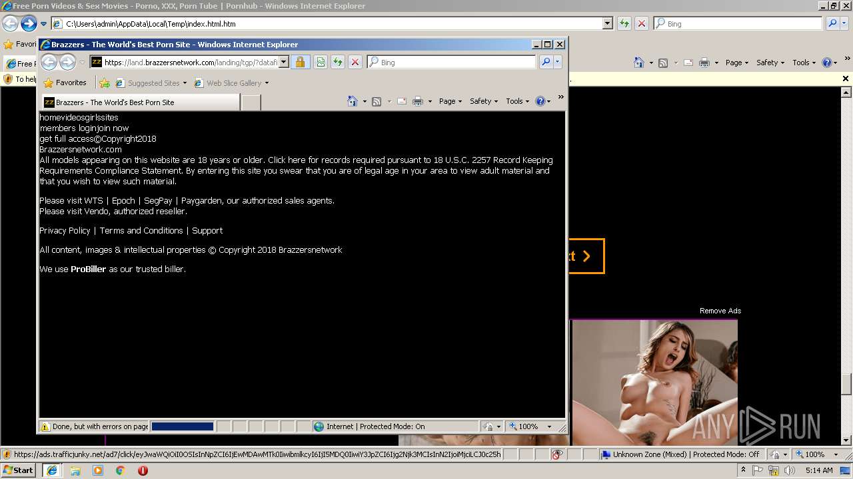The image size is (853, 479).
Task: Open Windows Explorer from the taskbar
Action: click(75, 470)
